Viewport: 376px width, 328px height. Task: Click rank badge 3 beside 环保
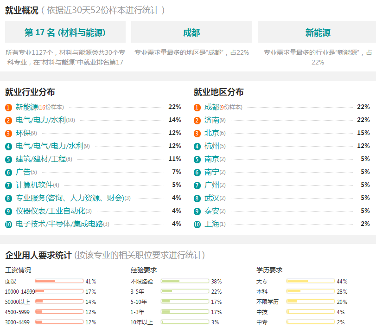click(x=8, y=134)
